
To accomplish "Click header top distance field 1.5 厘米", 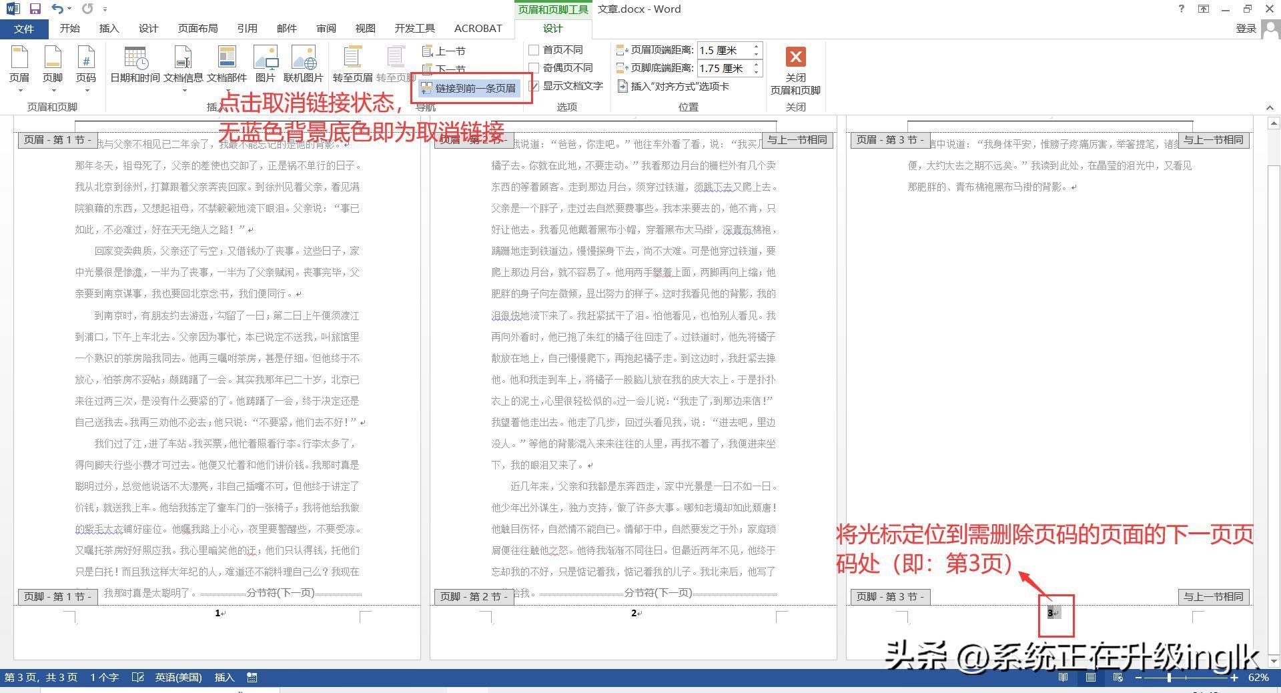I will pyautogui.click(x=724, y=50).
